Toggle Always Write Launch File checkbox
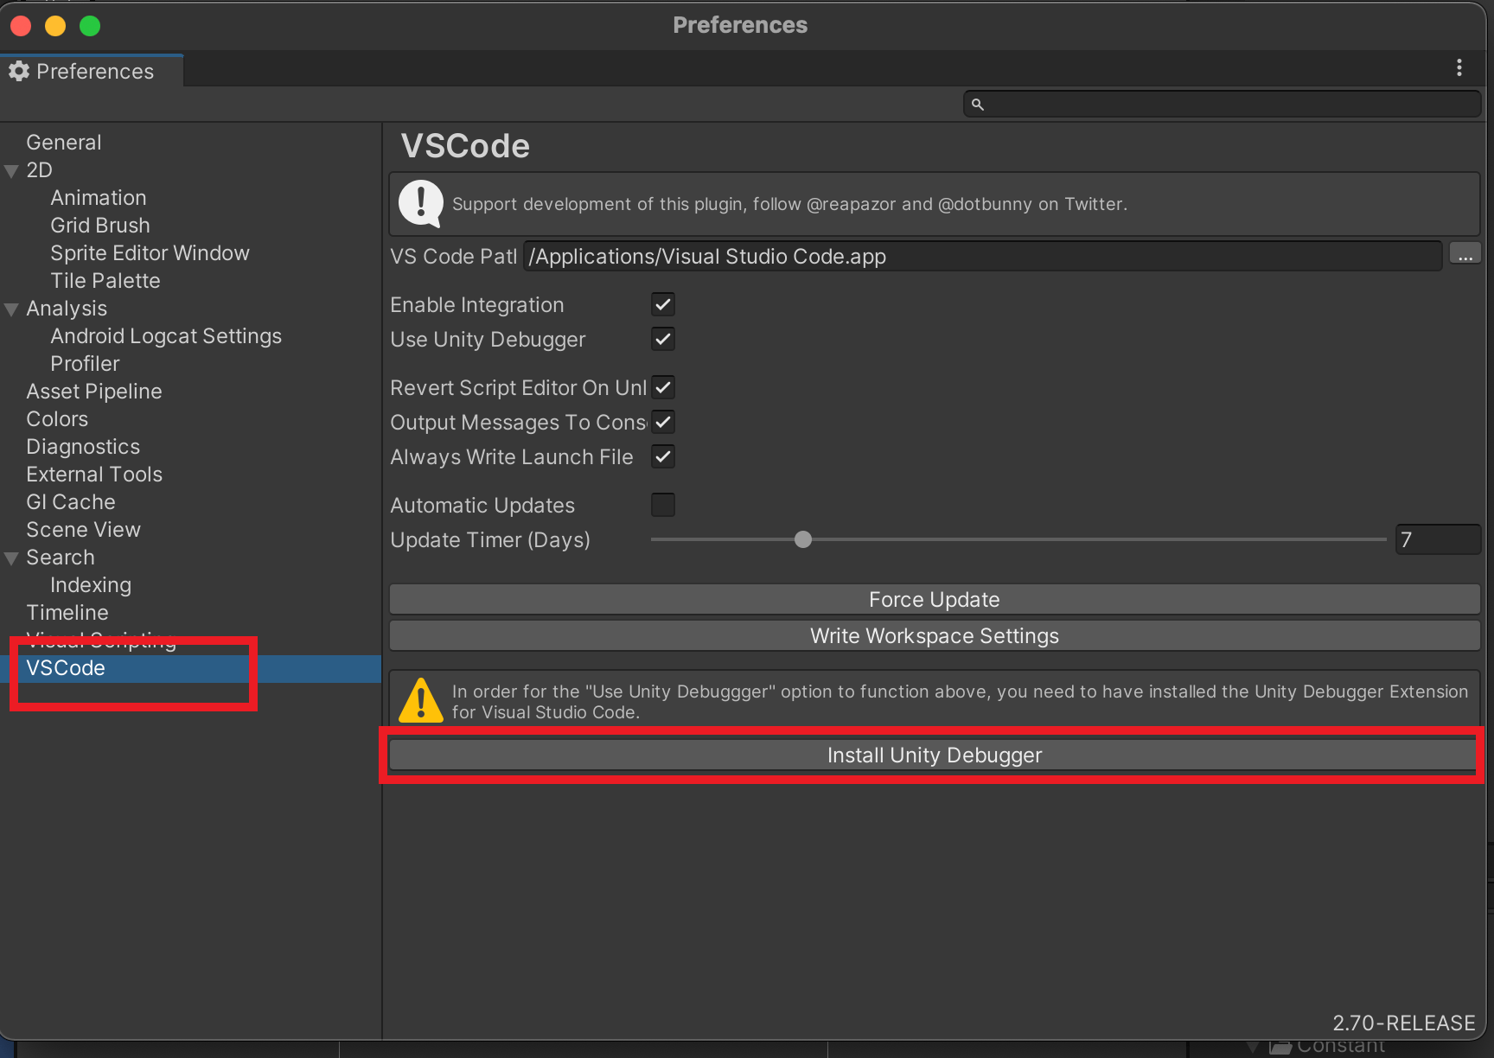Image resolution: width=1494 pixels, height=1058 pixels. pos(663,456)
